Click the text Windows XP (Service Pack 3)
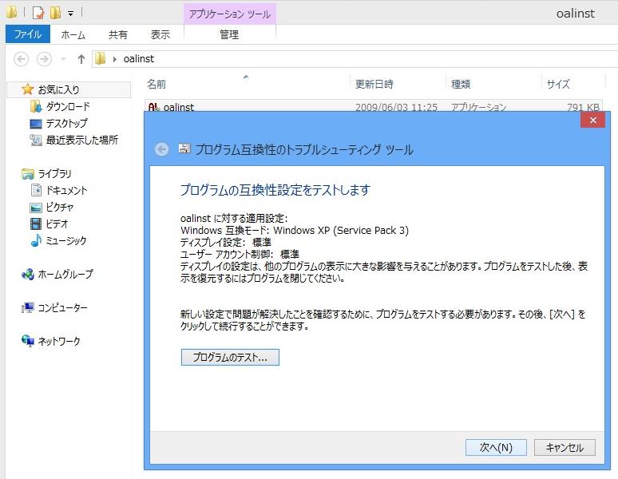This screenshot has height=479, width=618. tap(341, 231)
